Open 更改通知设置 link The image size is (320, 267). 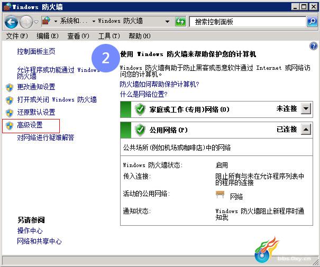pyautogui.click(x=36, y=87)
